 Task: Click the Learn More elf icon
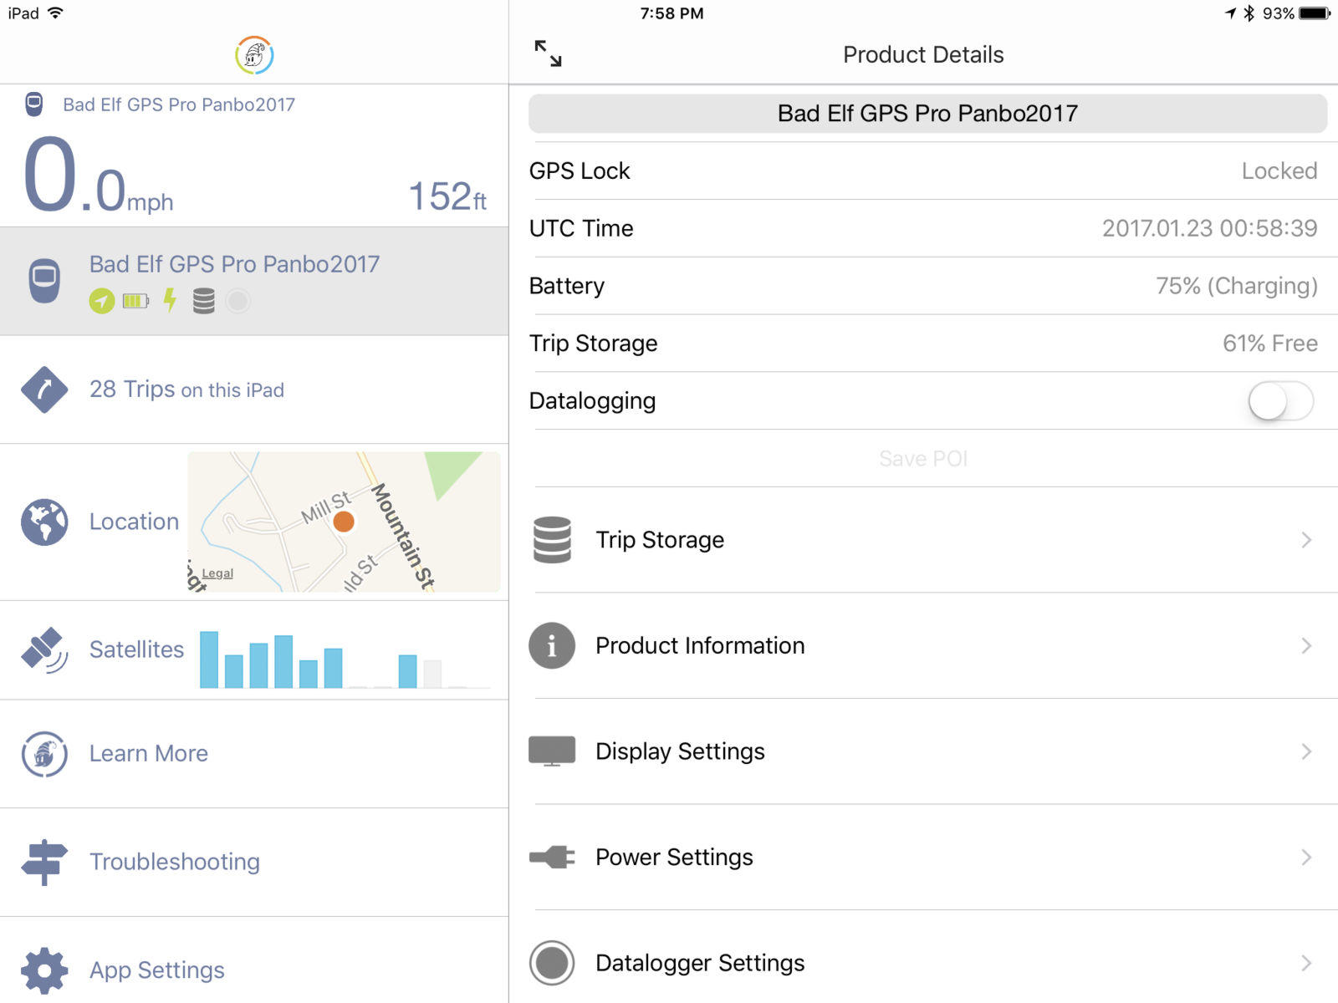coord(44,754)
